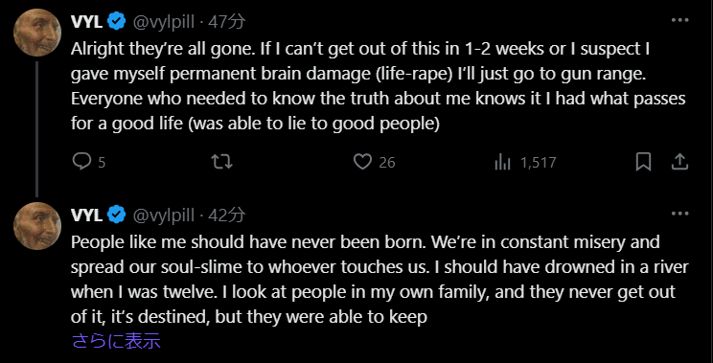Click the 47分 timestamp link

(226, 22)
